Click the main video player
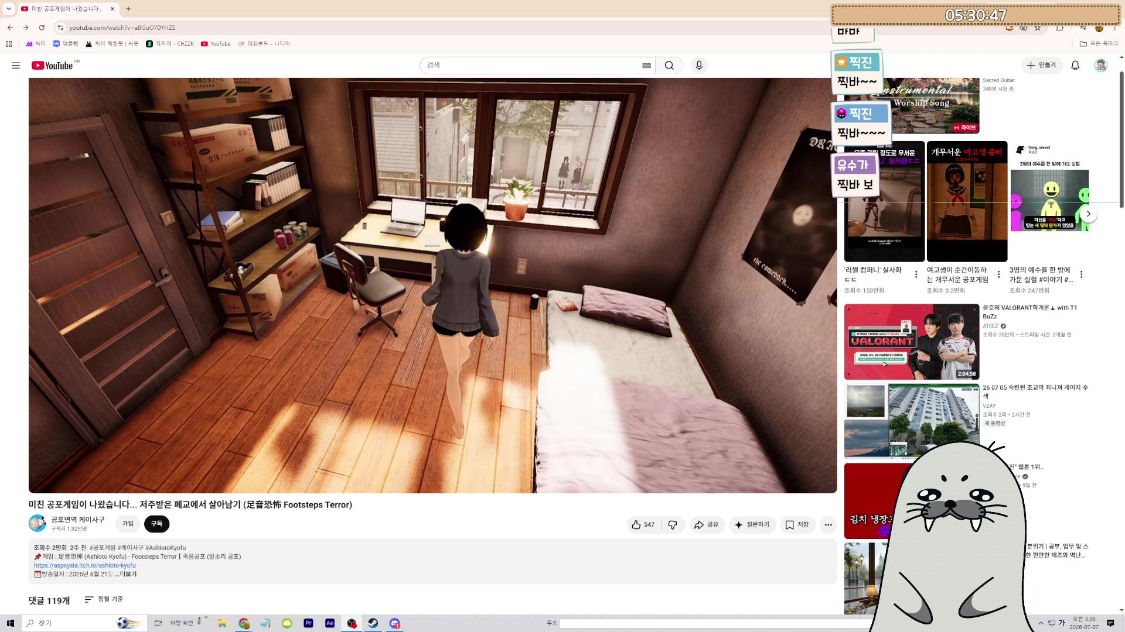 click(x=432, y=286)
